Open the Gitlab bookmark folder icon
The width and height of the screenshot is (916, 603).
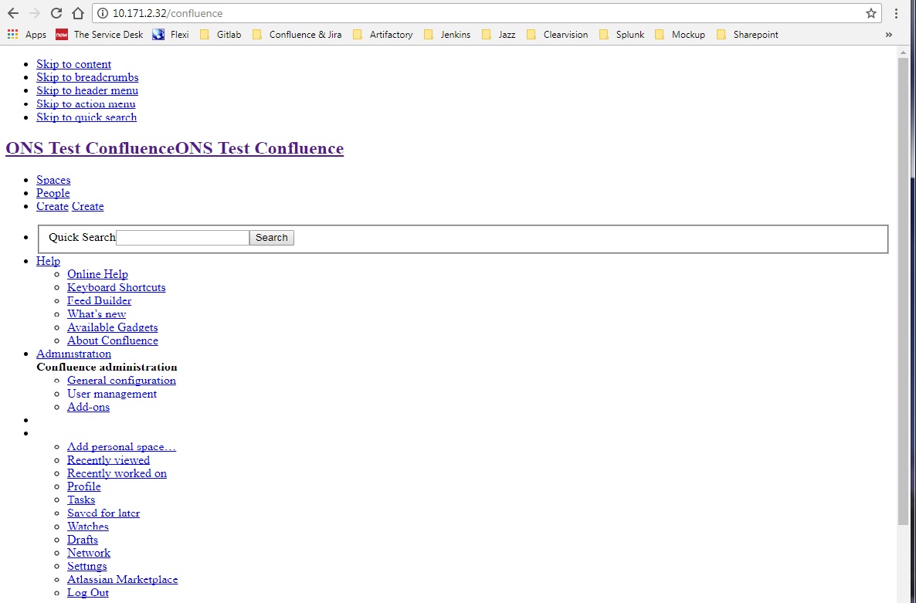(x=205, y=34)
